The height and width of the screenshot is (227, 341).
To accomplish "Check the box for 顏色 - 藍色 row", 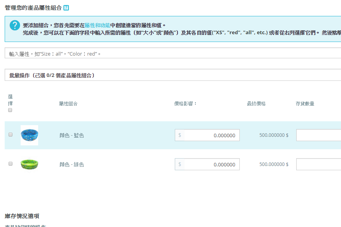I will click(x=11, y=134).
